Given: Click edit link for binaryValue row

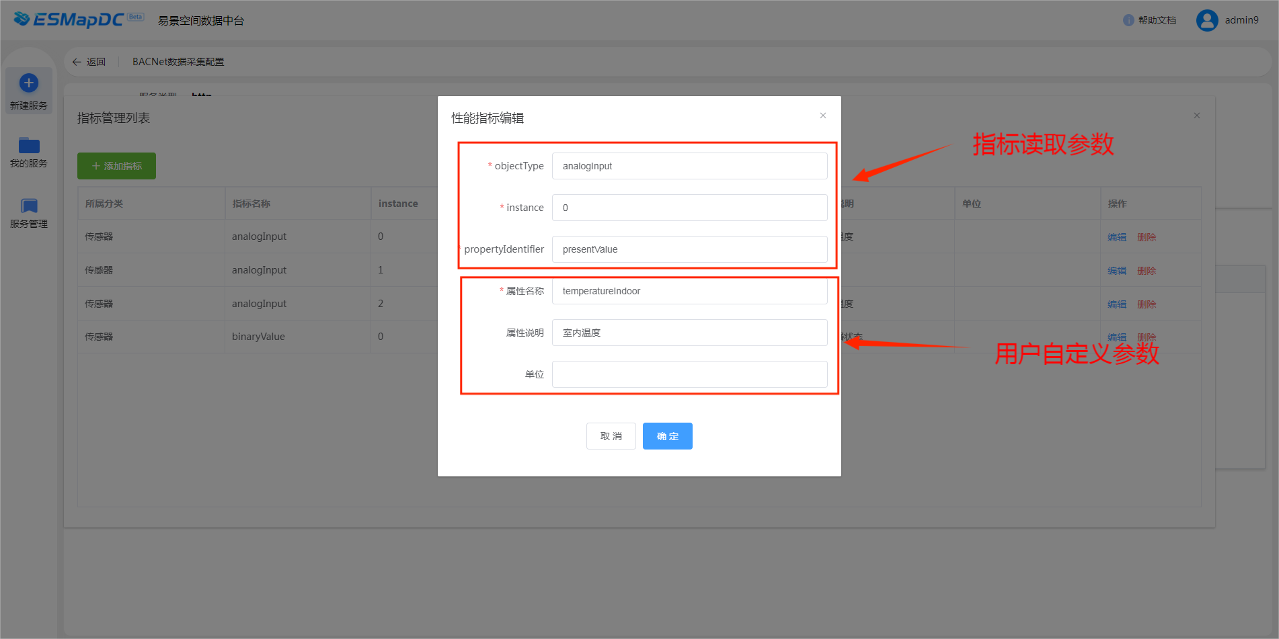Looking at the screenshot, I should pos(1117,337).
